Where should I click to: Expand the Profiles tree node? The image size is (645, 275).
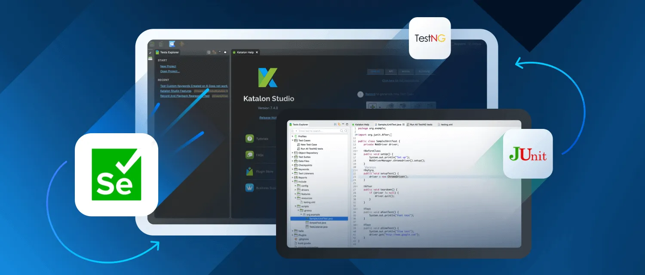pyautogui.click(x=292, y=136)
